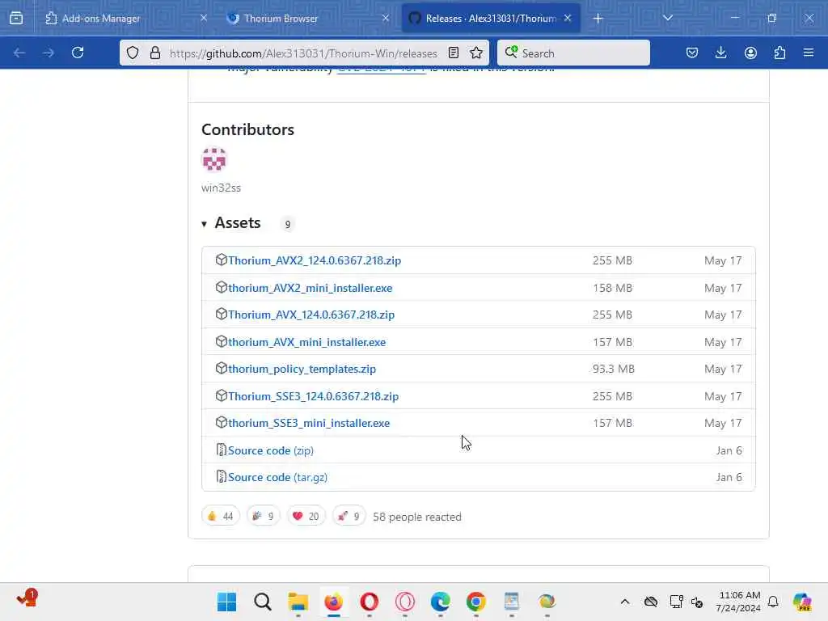The height and width of the screenshot is (621, 828).
Task: Download thorium_AVX2_mini_installer.exe
Action: (310, 288)
